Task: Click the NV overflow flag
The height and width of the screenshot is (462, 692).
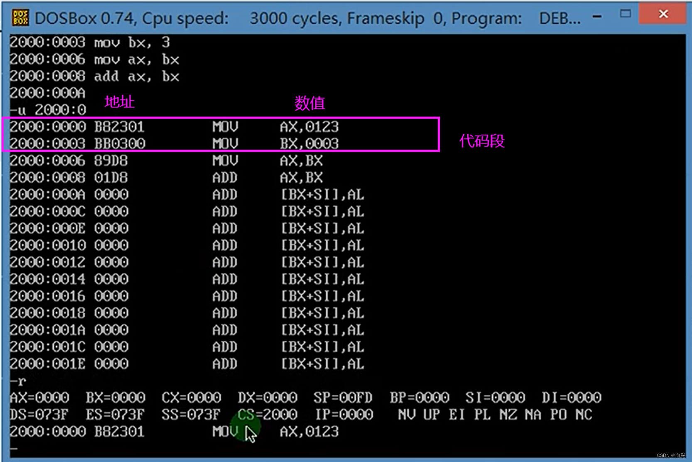Action: (x=407, y=415)
